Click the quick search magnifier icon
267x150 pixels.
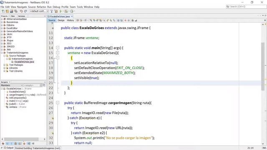coord(228,7)
